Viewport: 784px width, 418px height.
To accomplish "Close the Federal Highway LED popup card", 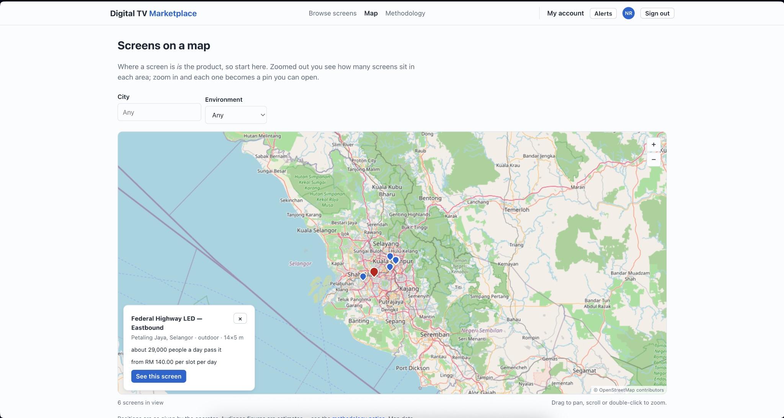I will point(240,319).
